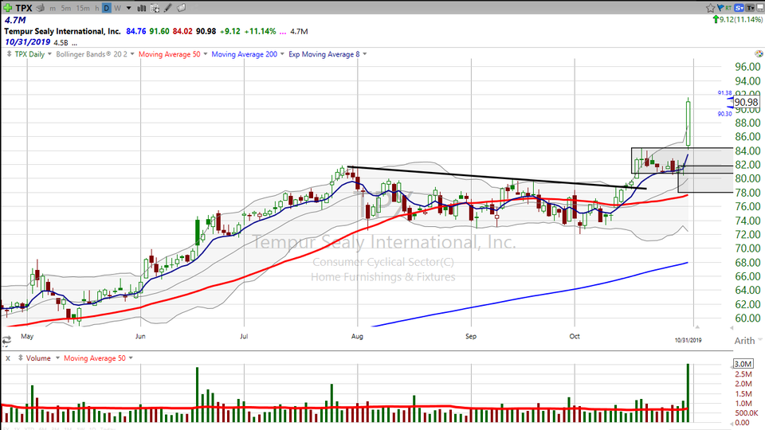Click the 10/31/2019 date label on time axis
The height and width of the screenshot is (430, 765).
(x=688, y=340)
